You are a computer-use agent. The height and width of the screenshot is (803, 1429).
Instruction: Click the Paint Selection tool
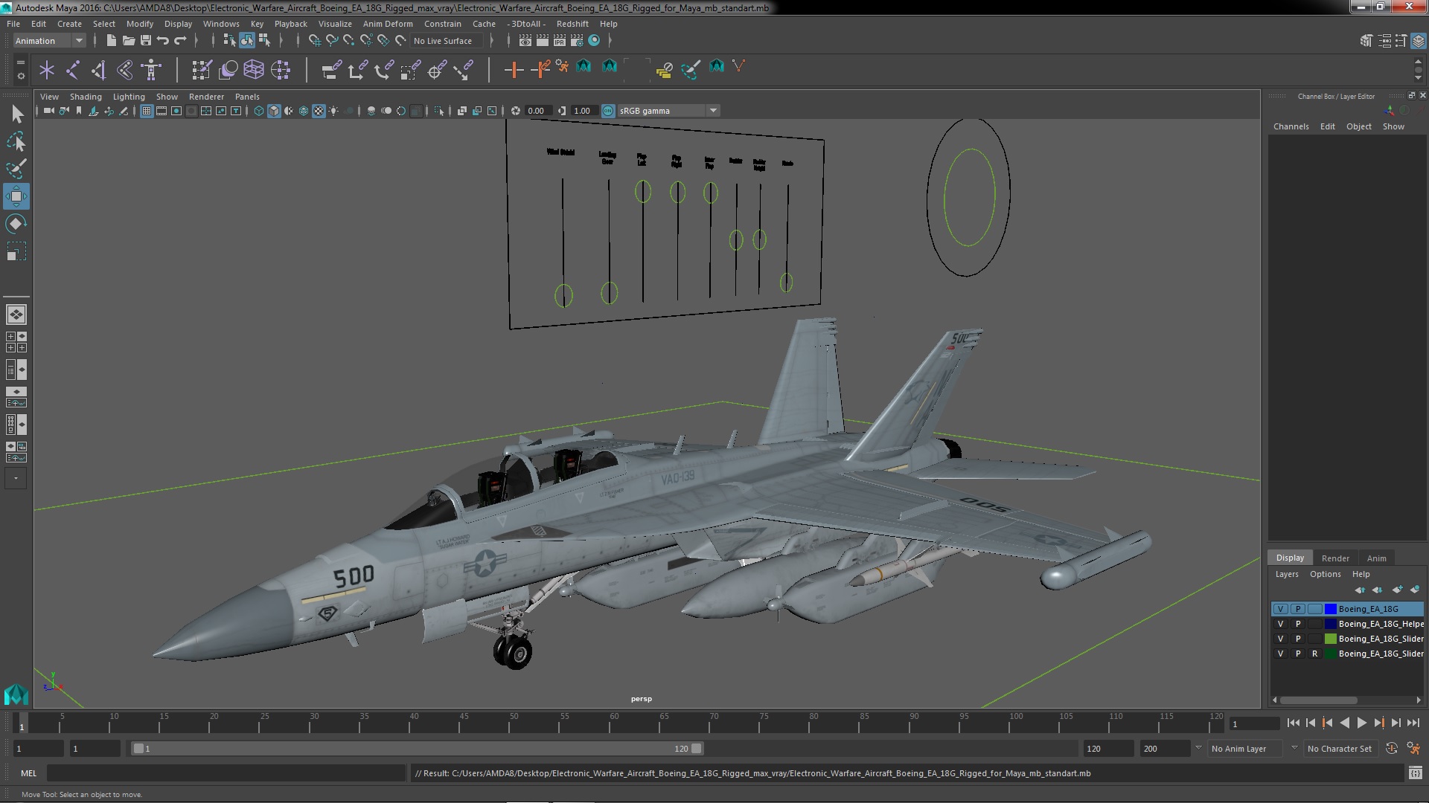click(16, 169)
